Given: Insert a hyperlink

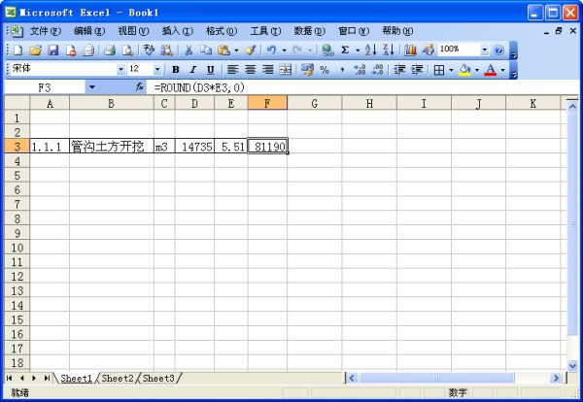Looking at the screenshot, I should click(x=327, y=50).
